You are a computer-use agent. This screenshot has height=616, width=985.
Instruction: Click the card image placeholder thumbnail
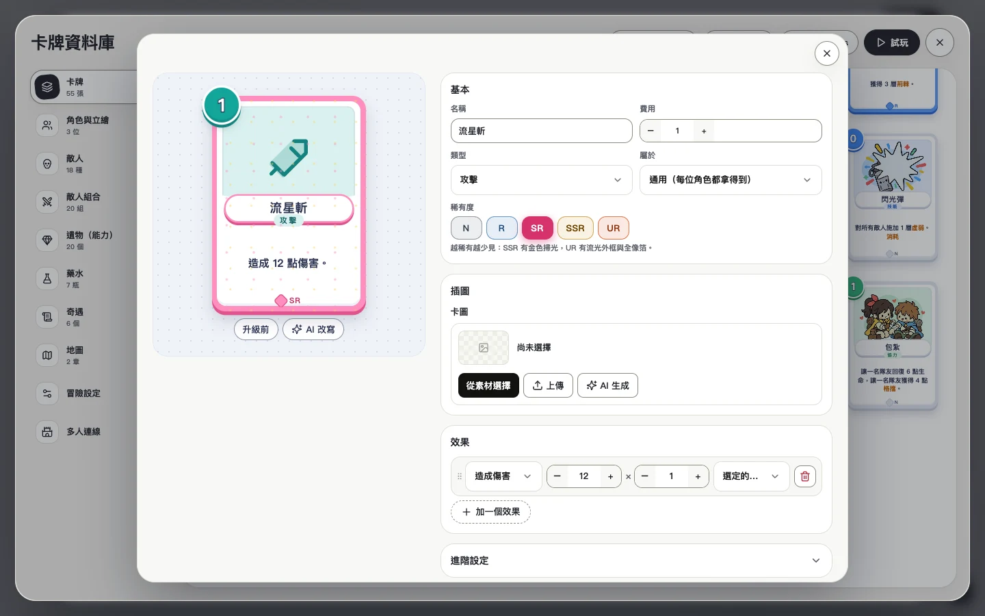pyautogui.click(x=484, y=348)
